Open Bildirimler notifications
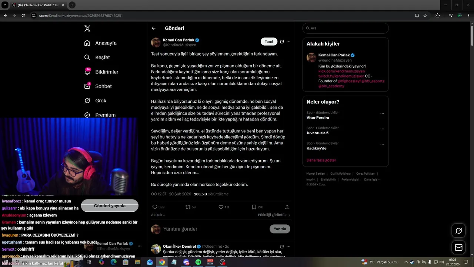 (101, 72)
